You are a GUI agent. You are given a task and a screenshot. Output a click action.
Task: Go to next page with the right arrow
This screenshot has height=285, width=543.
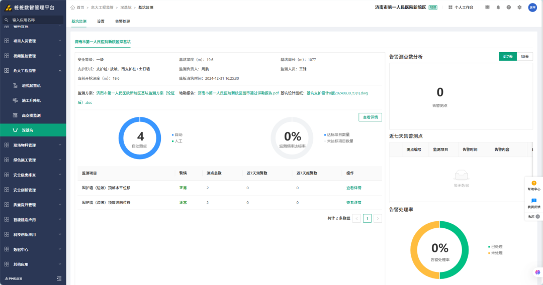point(378,218)
